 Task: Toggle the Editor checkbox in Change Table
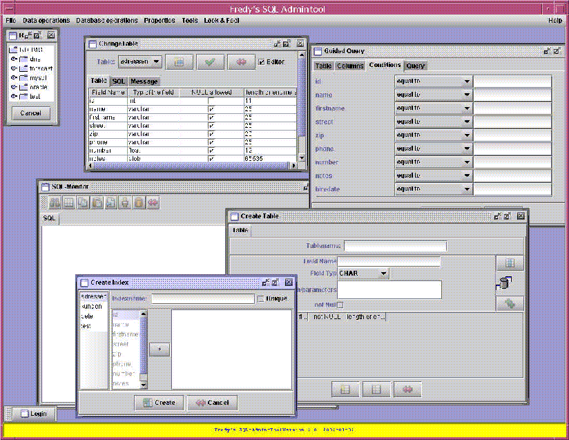pos(262,62)
